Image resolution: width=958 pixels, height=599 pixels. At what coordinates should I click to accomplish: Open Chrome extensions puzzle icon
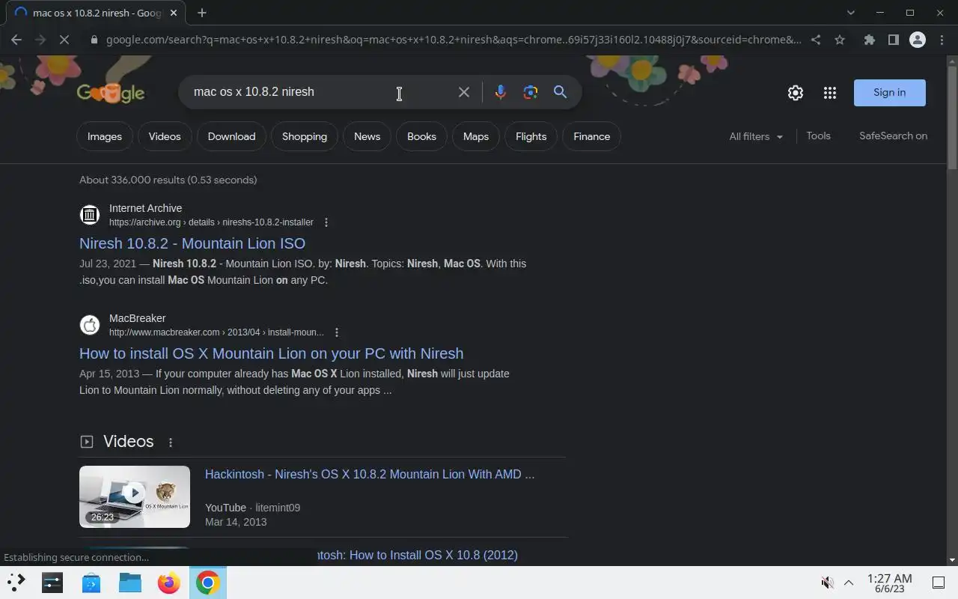pos(869,40)
